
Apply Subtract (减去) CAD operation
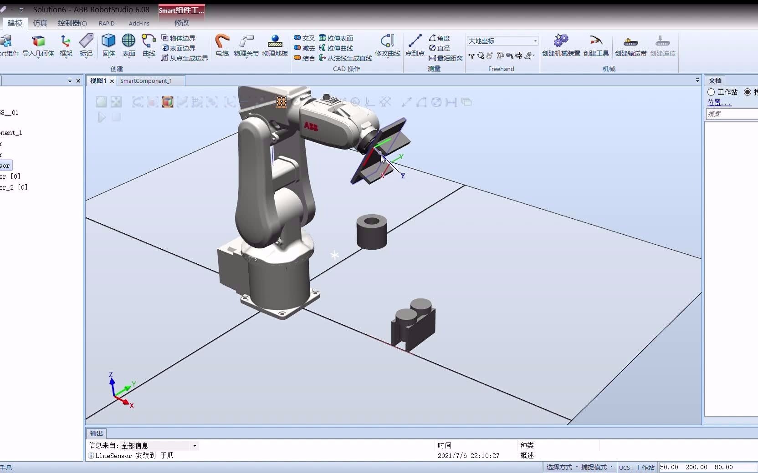tap(304, 48)
